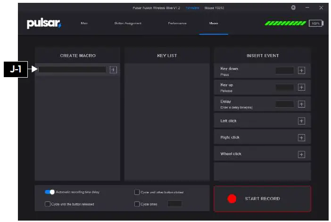This screenshot has width=331, height=222.
Task: Click the Pulsar logo
Action: click(44, 24)
